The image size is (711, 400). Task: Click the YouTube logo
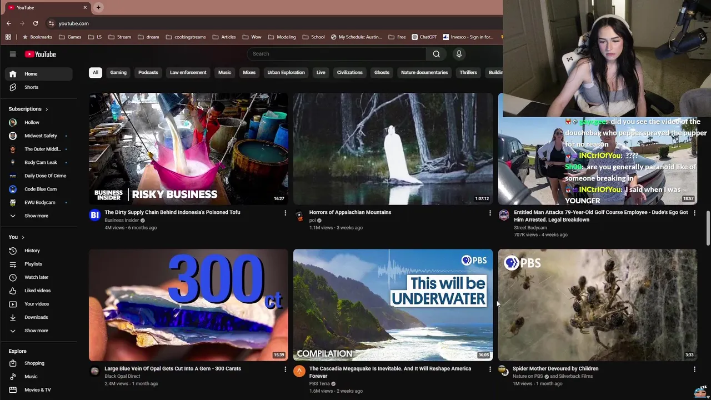40,54
